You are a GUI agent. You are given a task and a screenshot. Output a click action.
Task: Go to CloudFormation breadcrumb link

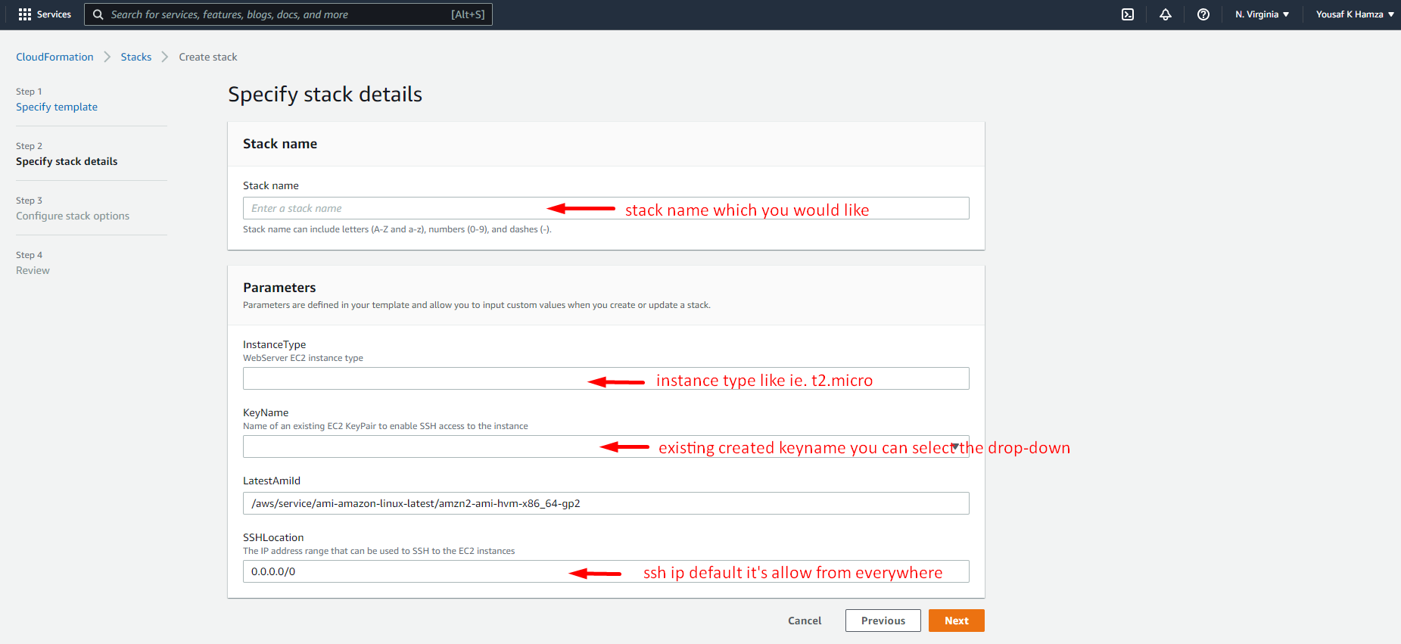click(x=54, y=57)
